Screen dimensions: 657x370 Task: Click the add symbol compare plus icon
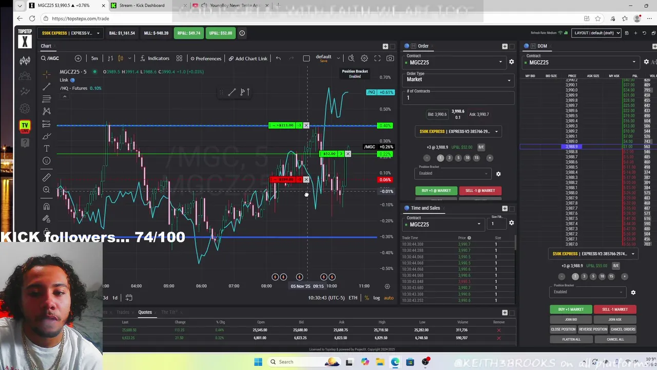click(x=78, y=59)
